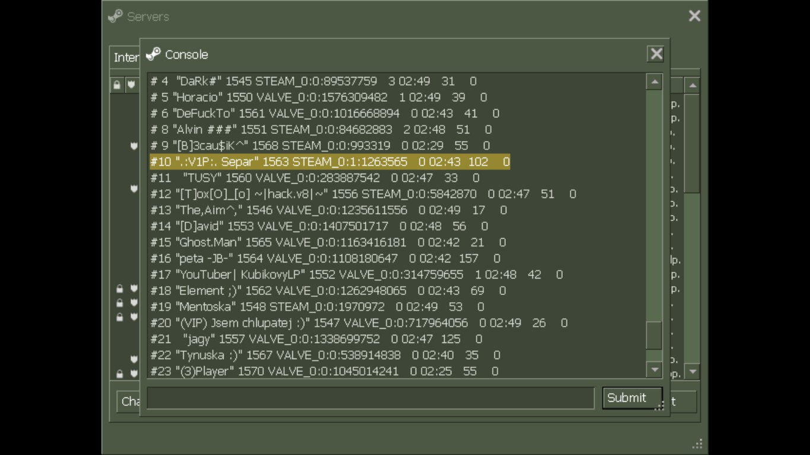Image resolution: width=810 pixels, height=455 pixels.
Task: Click the Console window resize grip
Action: [659, 406]
